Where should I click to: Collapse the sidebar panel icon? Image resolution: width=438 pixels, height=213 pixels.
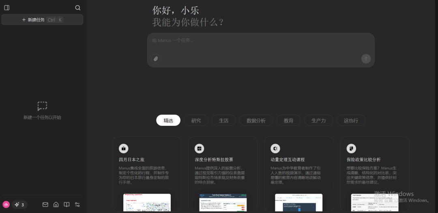point(7,8)
